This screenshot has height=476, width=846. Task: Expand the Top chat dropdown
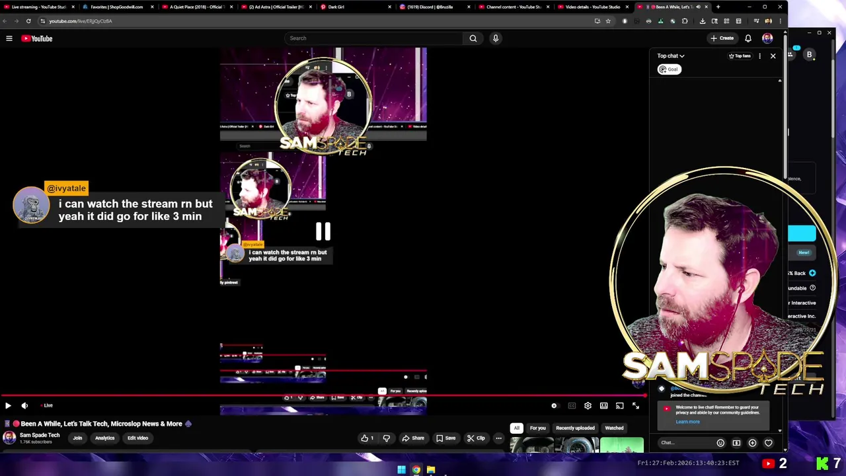click(x=671, y=56)
